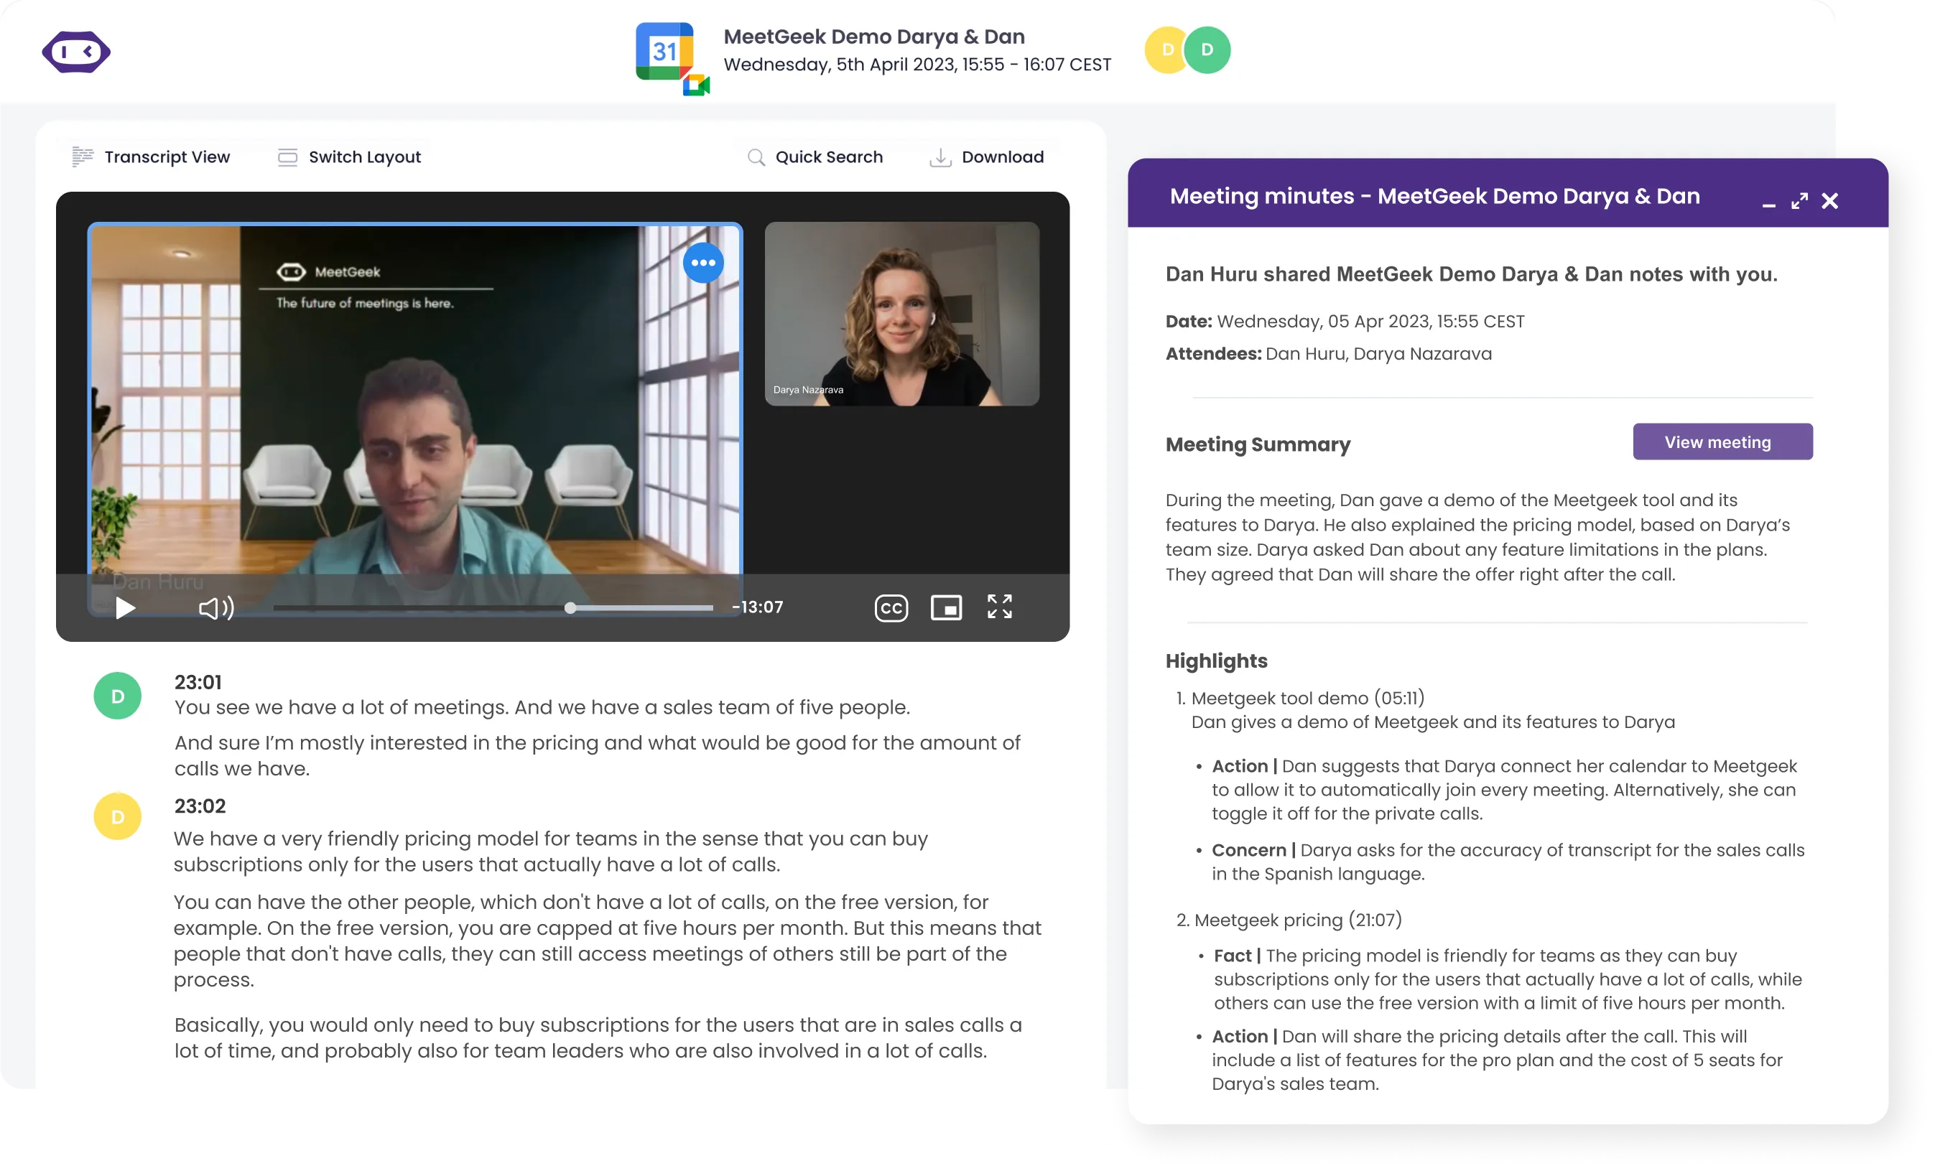Toggle closed captions CC button

pyautogui.click(x=891, y=607)
